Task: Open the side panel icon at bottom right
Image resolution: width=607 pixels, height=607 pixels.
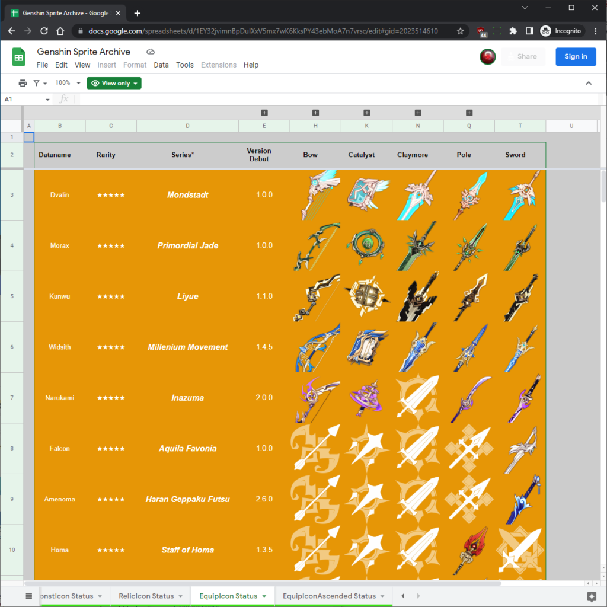Action: 590,596
